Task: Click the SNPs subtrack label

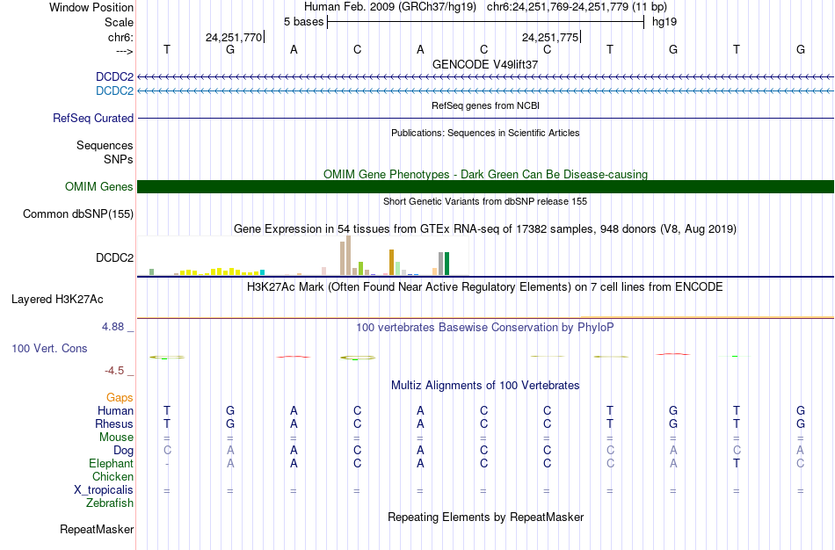Action: (119, 159)
